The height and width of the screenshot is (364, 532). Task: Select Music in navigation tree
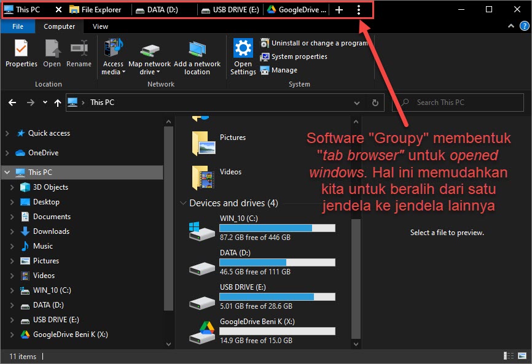click(x=43, y=246)
